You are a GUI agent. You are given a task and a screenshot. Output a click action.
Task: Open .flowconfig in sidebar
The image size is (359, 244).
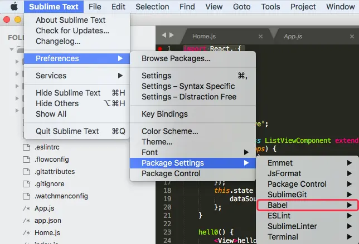tap(52, 160)
